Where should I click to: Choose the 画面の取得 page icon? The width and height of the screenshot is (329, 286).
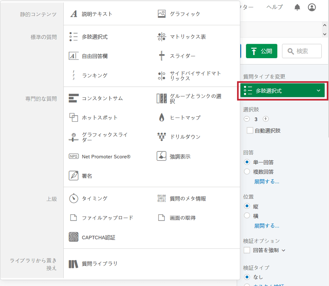click(161, 218)
